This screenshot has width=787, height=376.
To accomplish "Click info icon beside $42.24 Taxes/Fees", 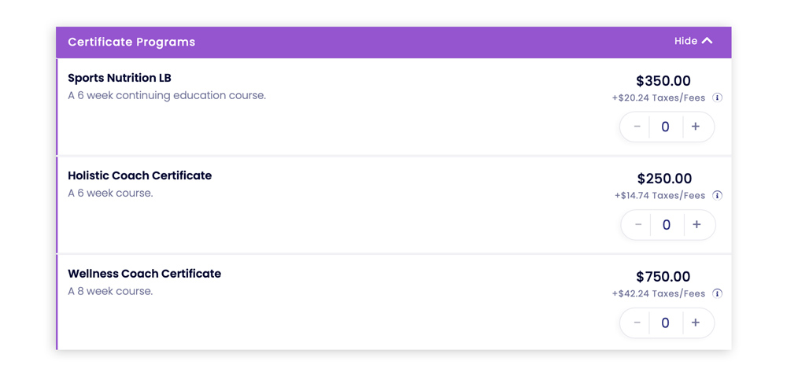I will click(717, 293).
